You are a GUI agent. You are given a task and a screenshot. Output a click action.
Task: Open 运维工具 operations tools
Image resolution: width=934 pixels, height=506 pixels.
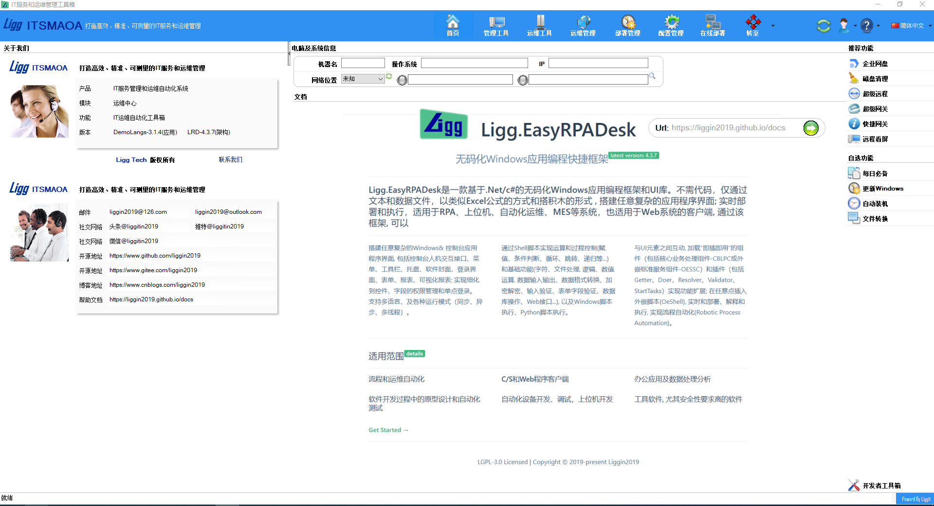539,25
